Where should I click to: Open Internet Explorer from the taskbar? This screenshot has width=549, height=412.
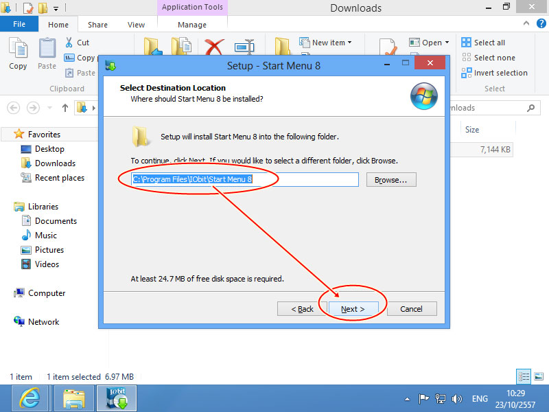[x=30, y=398]
